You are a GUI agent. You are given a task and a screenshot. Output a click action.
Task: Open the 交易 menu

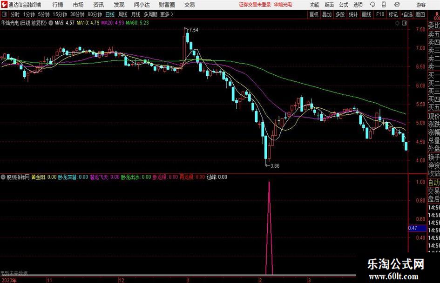[190, 5]
